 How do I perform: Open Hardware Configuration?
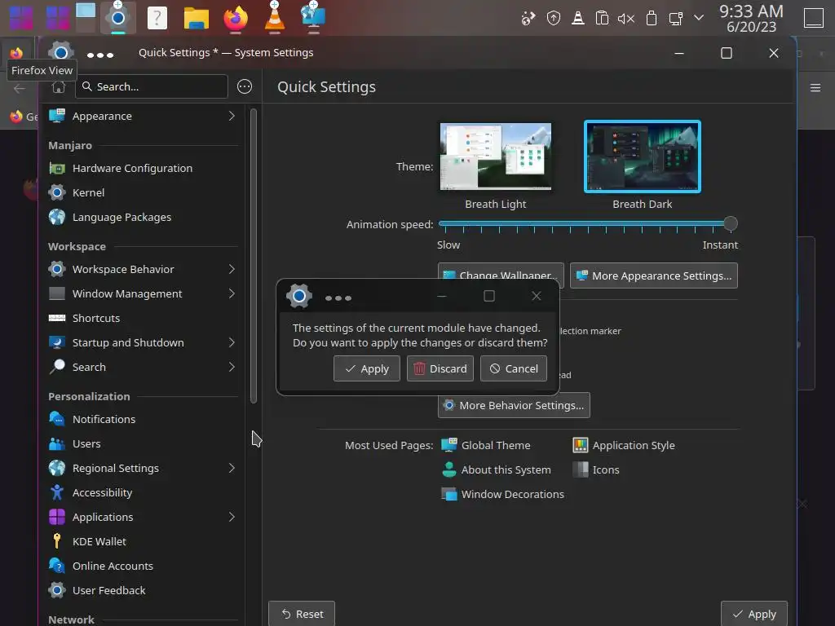pyautogui.click(x=142, y=168)
